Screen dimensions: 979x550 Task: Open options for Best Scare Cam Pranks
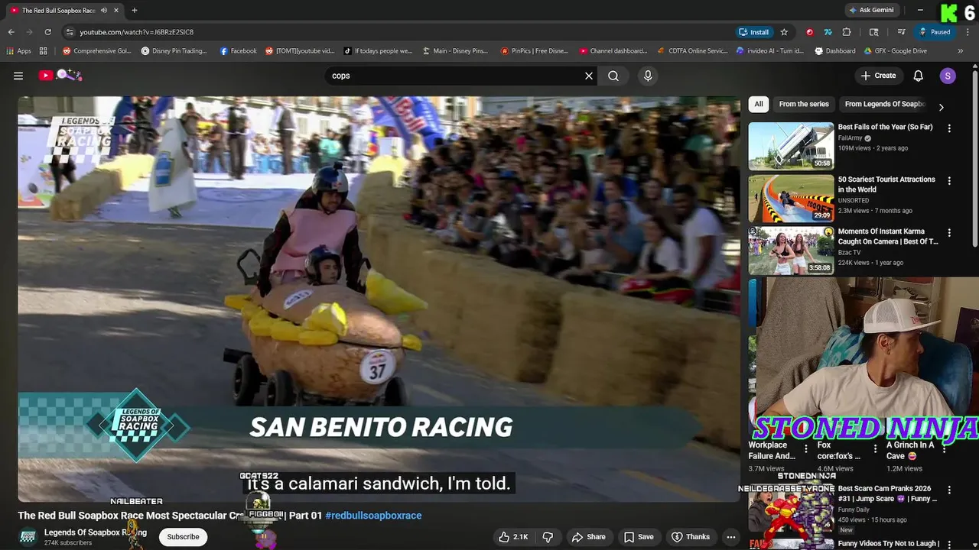(x=949, y=491)
